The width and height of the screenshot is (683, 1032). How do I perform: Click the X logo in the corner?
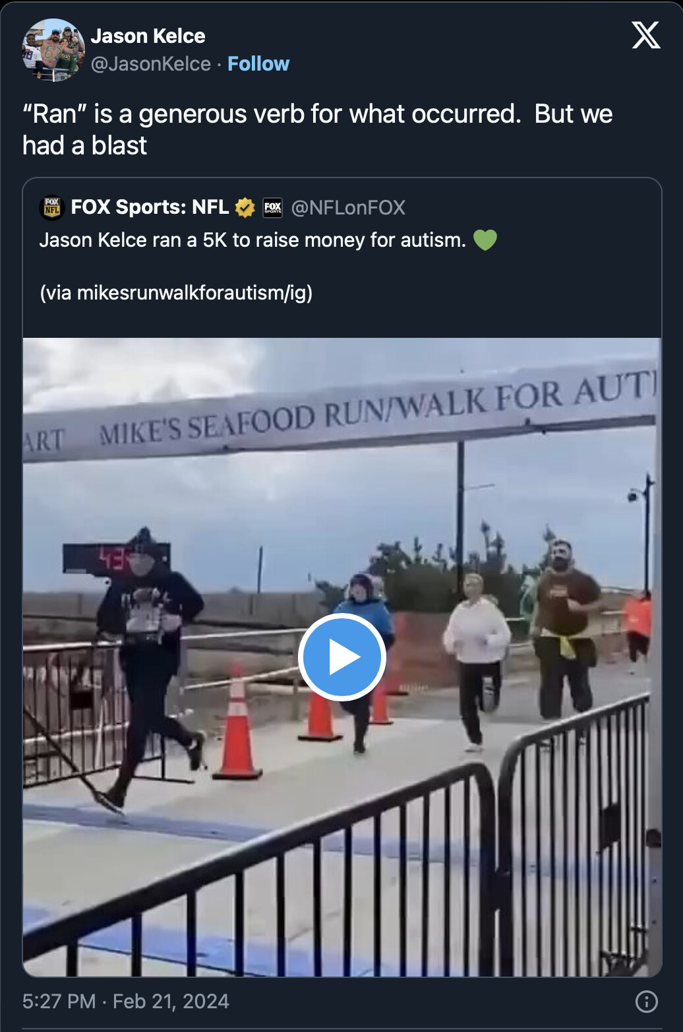645,35
